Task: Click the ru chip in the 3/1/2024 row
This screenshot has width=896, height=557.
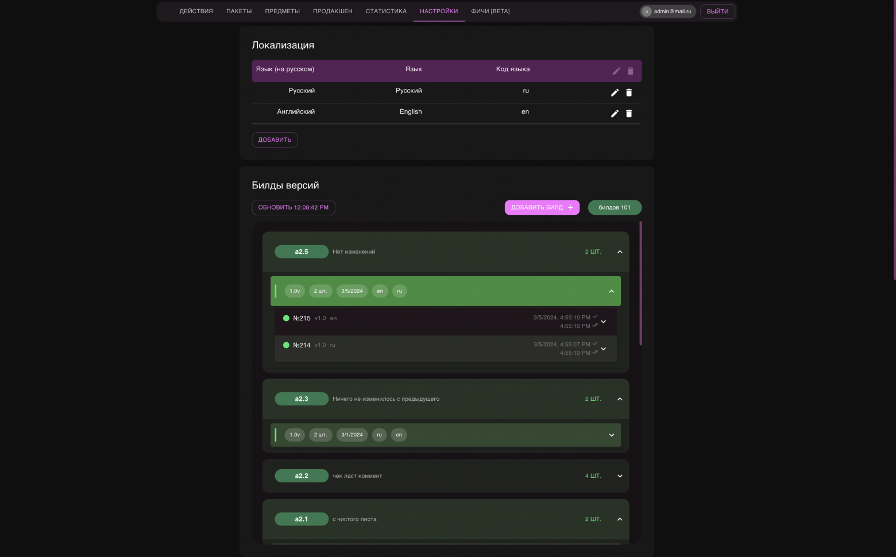Action: (379, 435)
